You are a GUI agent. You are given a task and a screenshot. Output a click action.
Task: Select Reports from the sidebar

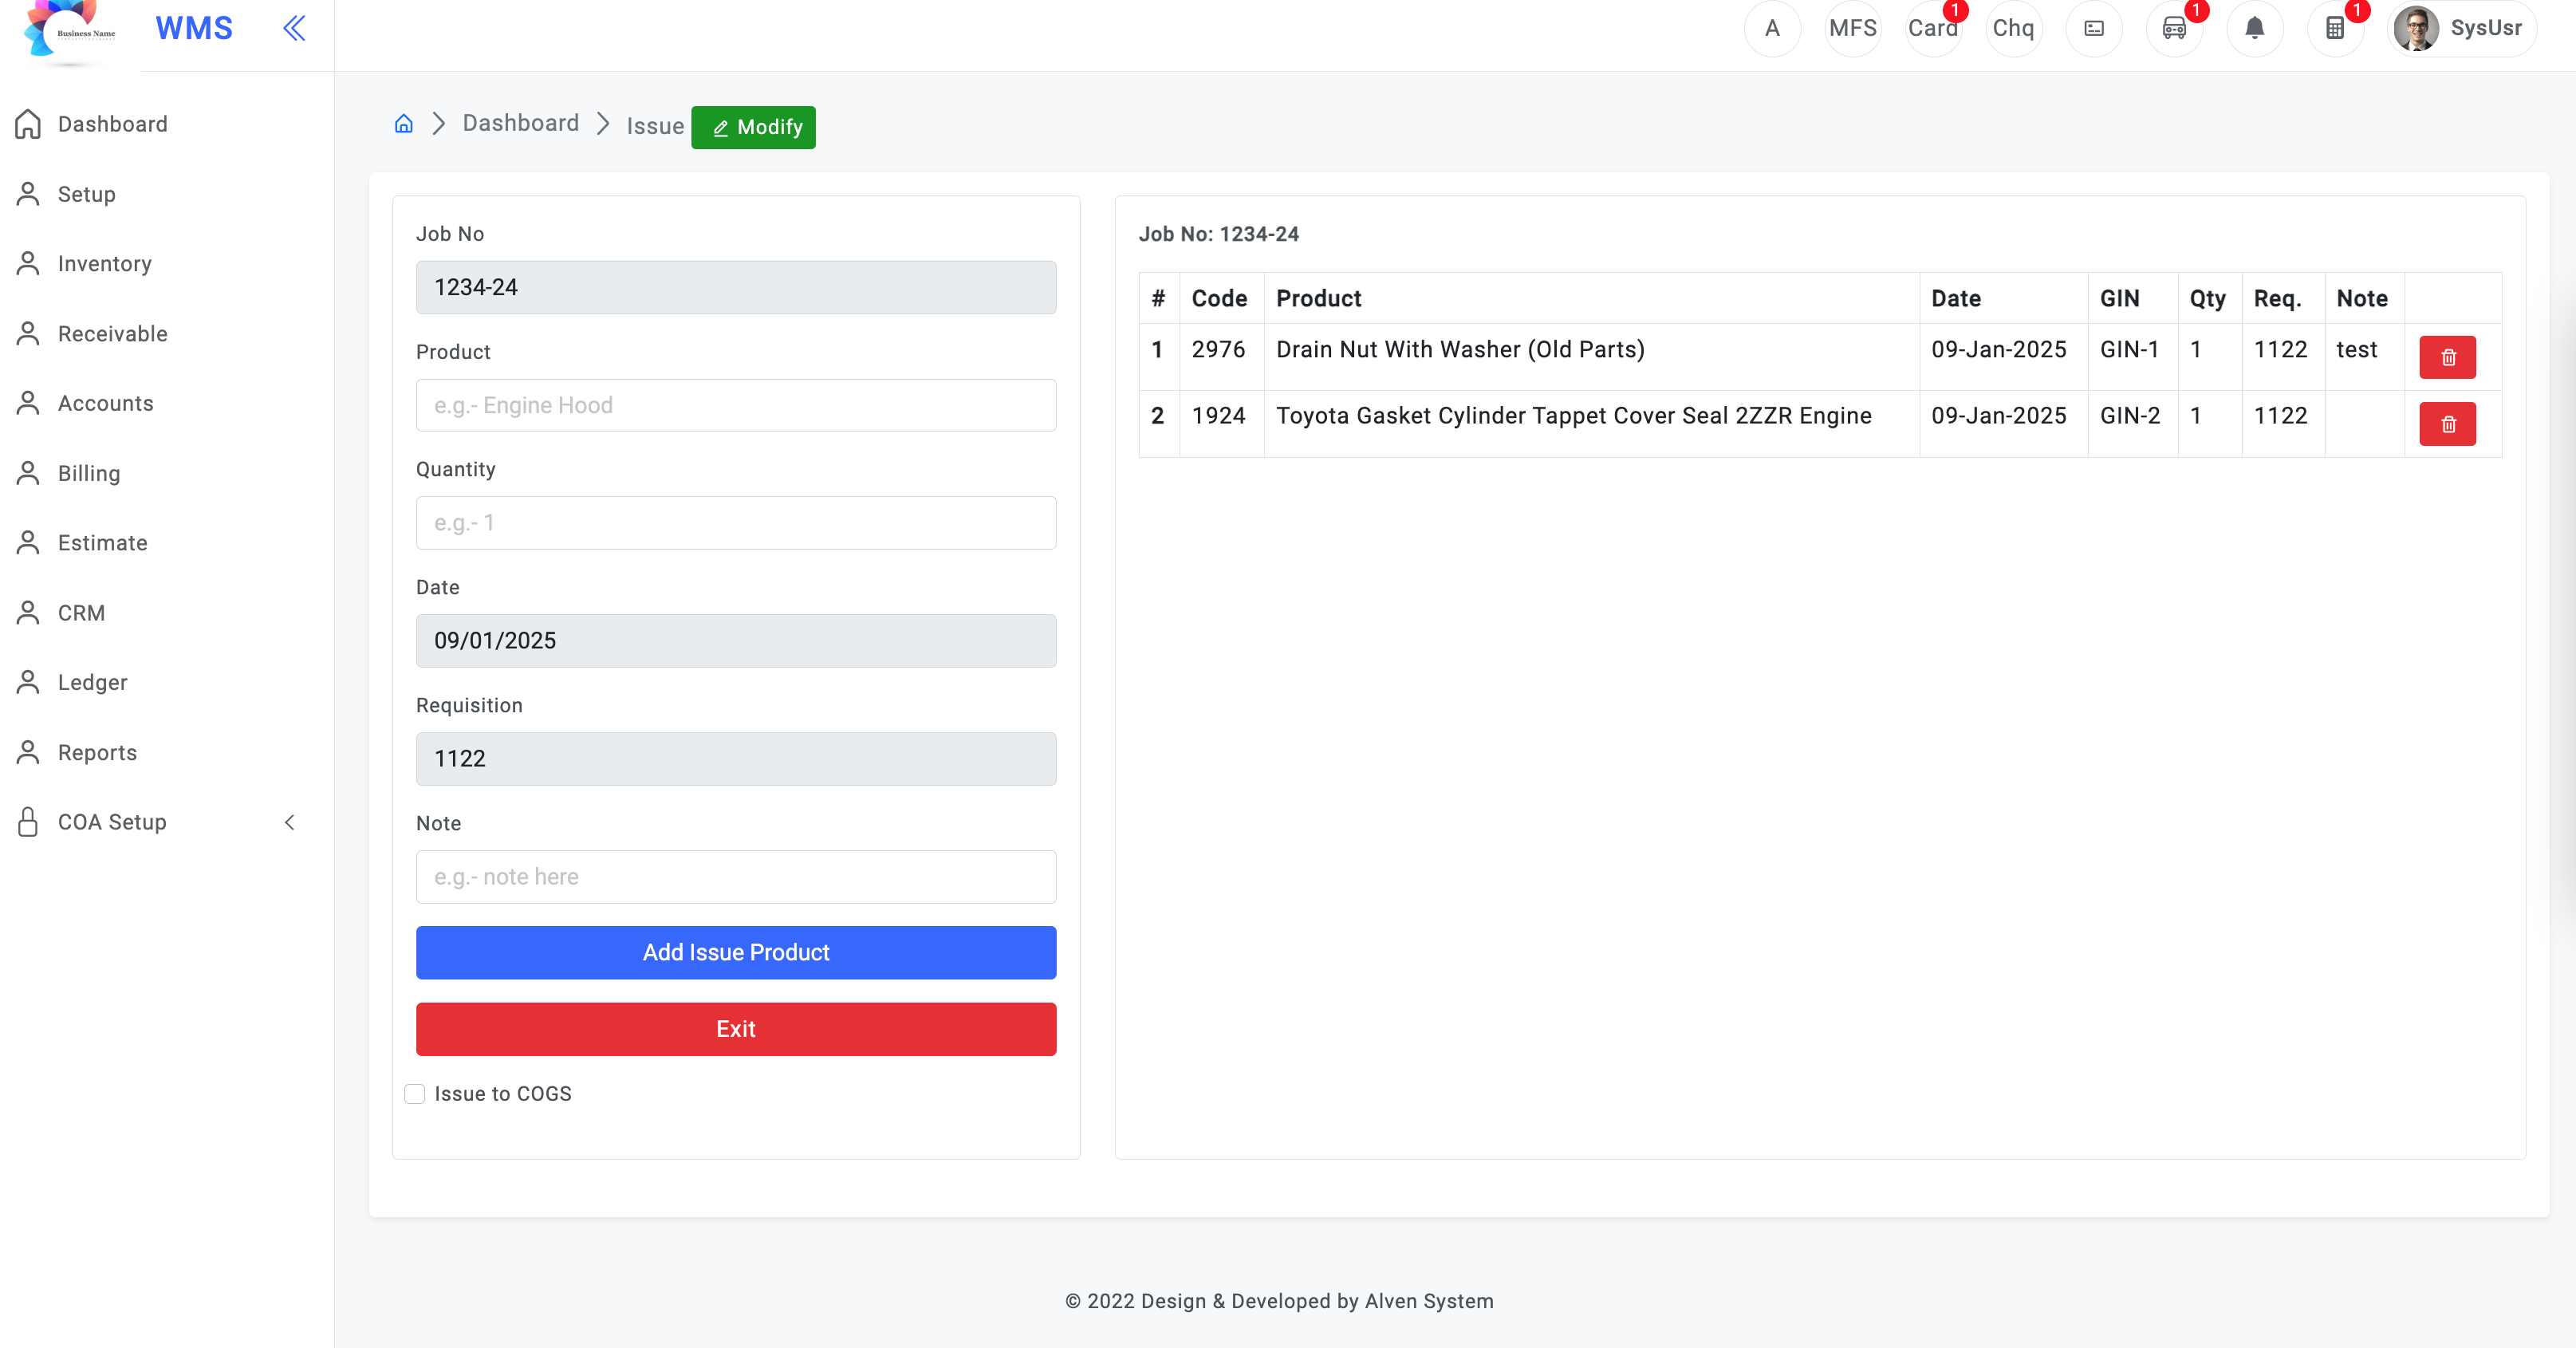pos(97,752)
